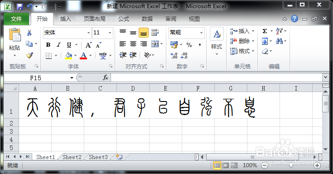
Task: Open the 插入 cells dropdown arrow
Action: [x=253, y=31]
